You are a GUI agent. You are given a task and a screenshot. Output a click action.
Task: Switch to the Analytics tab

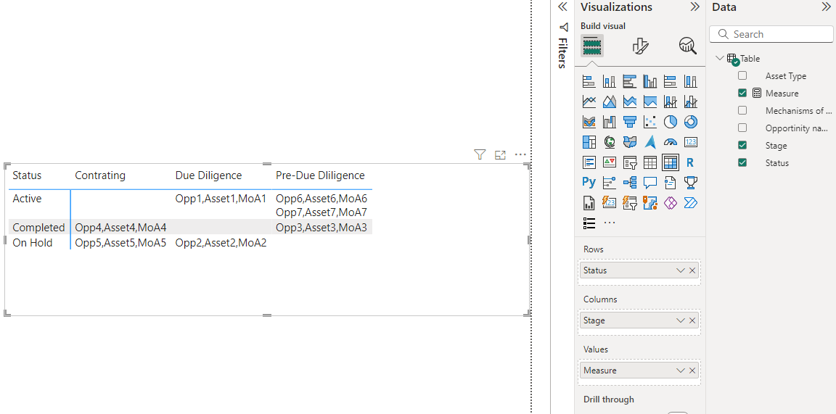pos(688,46)
